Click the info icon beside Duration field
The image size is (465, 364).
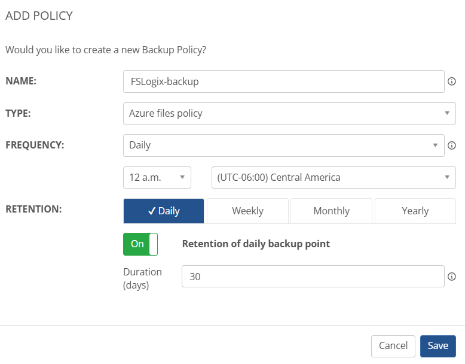tap(452, 277)
